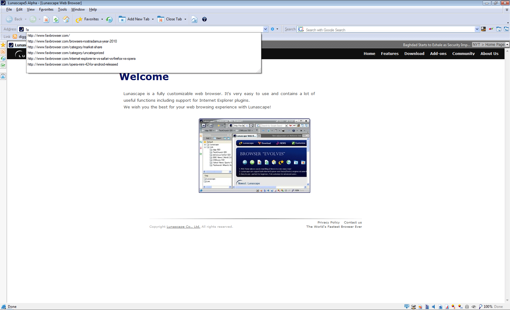Toggle the sound speaker icon in status bar
Screen dimensions: 510x310
point(433,307)
